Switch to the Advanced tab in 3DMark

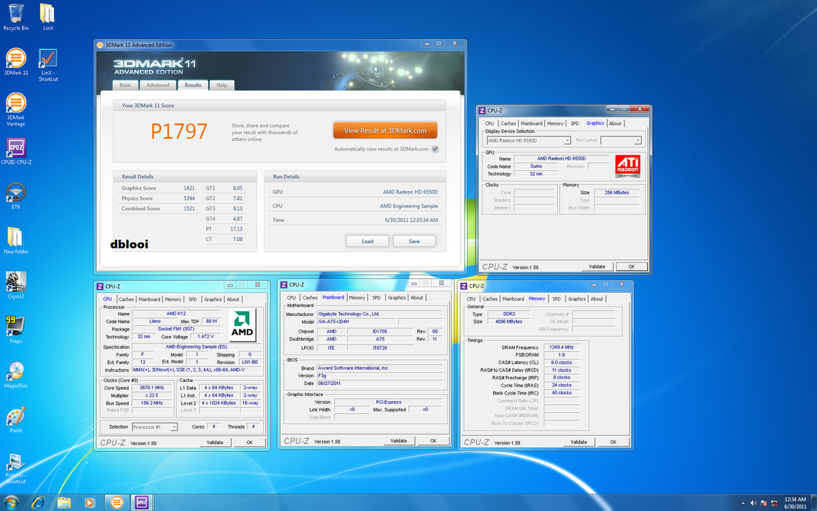point(158,85)
